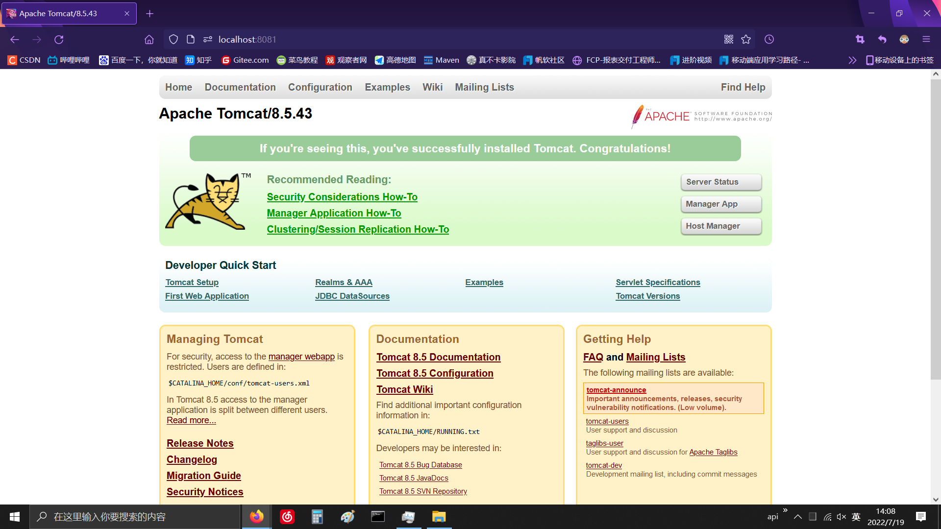Open File Explorer from the taskbar
941x529 pixels.
pos(439,517)
